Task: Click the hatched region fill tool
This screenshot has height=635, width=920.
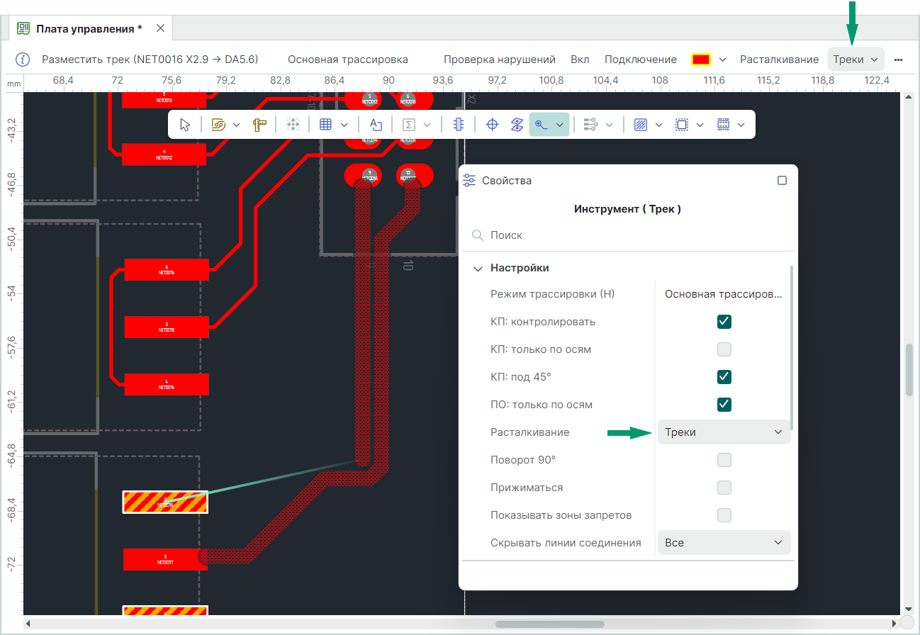Action: point(641,125)
